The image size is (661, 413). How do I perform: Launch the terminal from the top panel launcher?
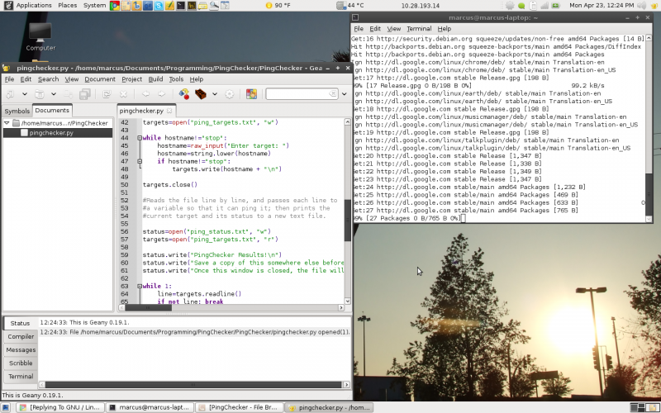click(x=180, y=6)
